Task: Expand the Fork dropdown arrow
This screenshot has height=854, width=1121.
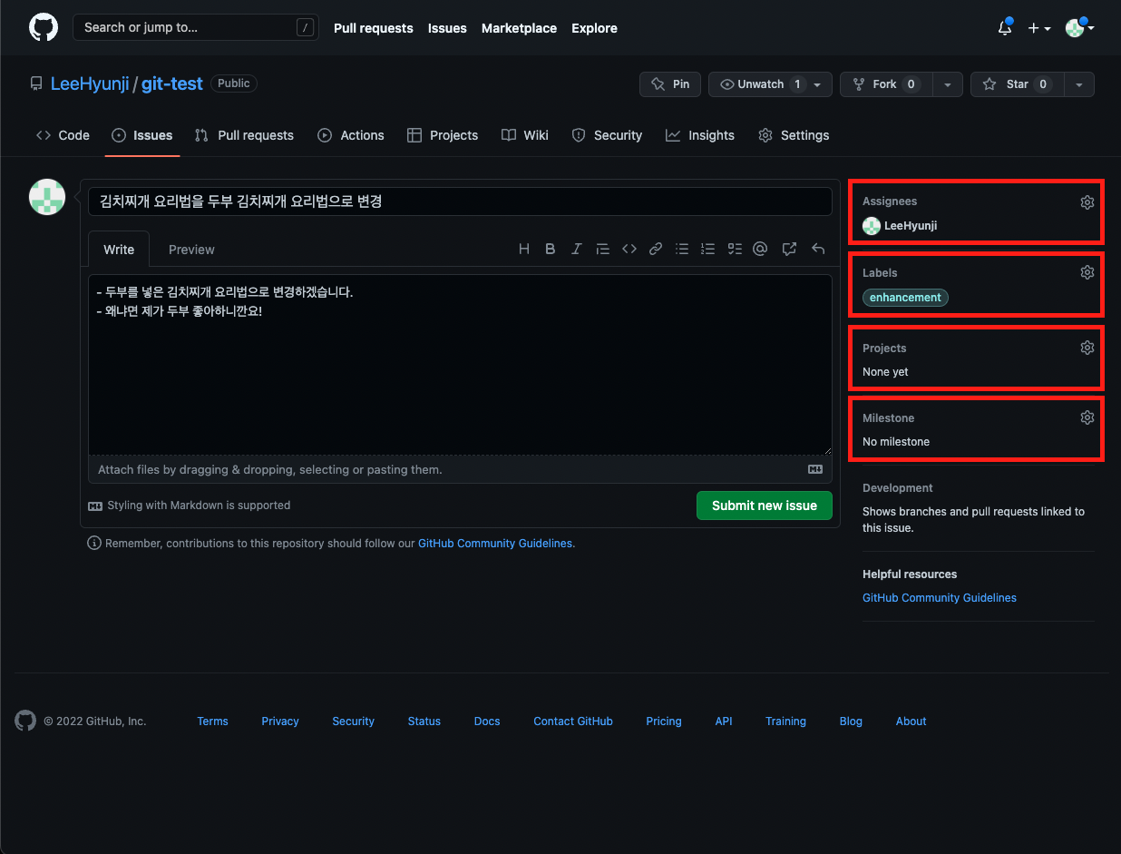Action: [x=947, y=84]
